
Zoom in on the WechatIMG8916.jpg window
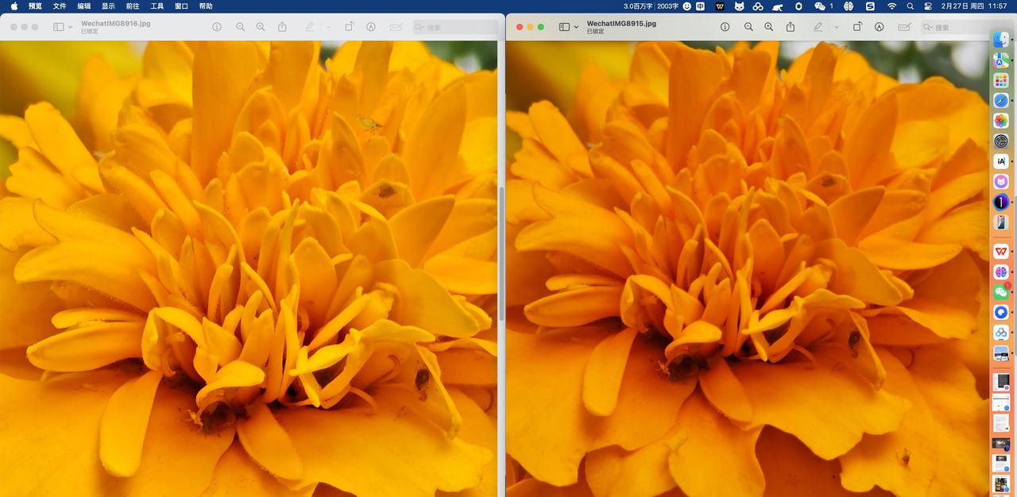pos(261,27)
